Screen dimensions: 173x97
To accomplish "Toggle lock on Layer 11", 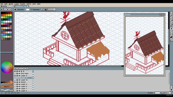I will coord(17,76).
